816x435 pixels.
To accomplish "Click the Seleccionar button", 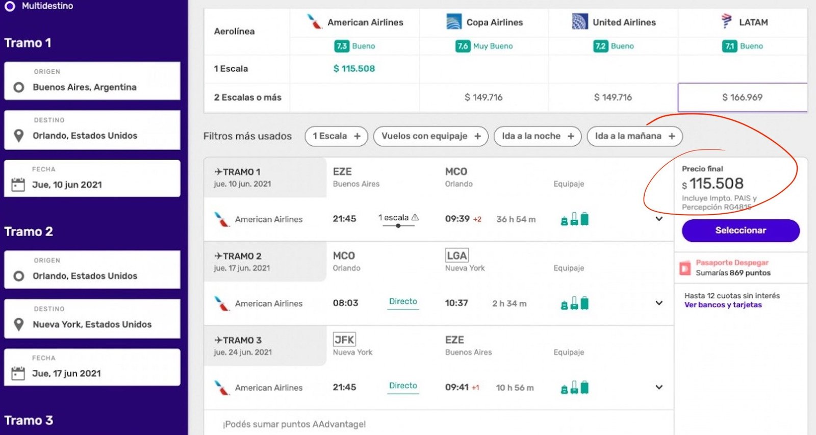I will click(741, 231).
